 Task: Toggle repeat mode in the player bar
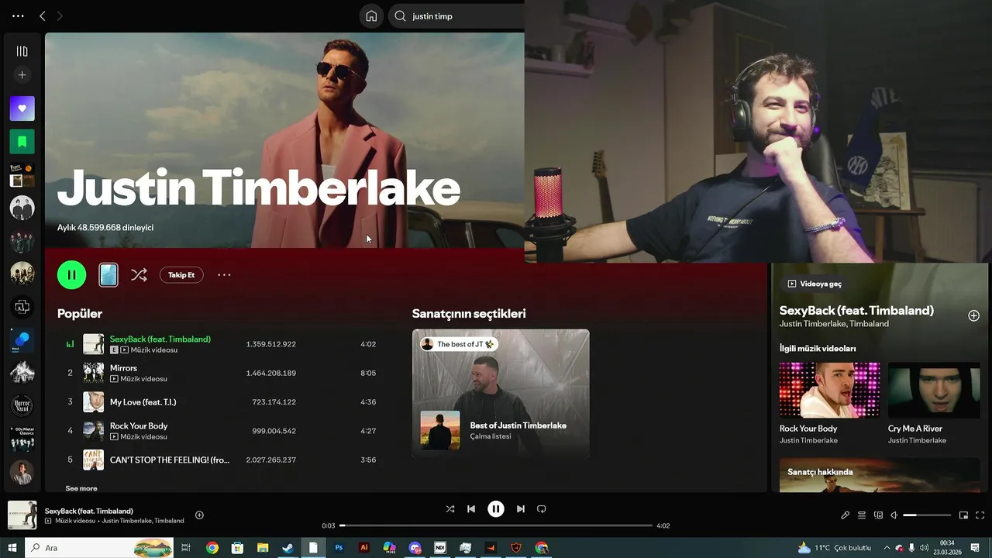pos(542,509)
